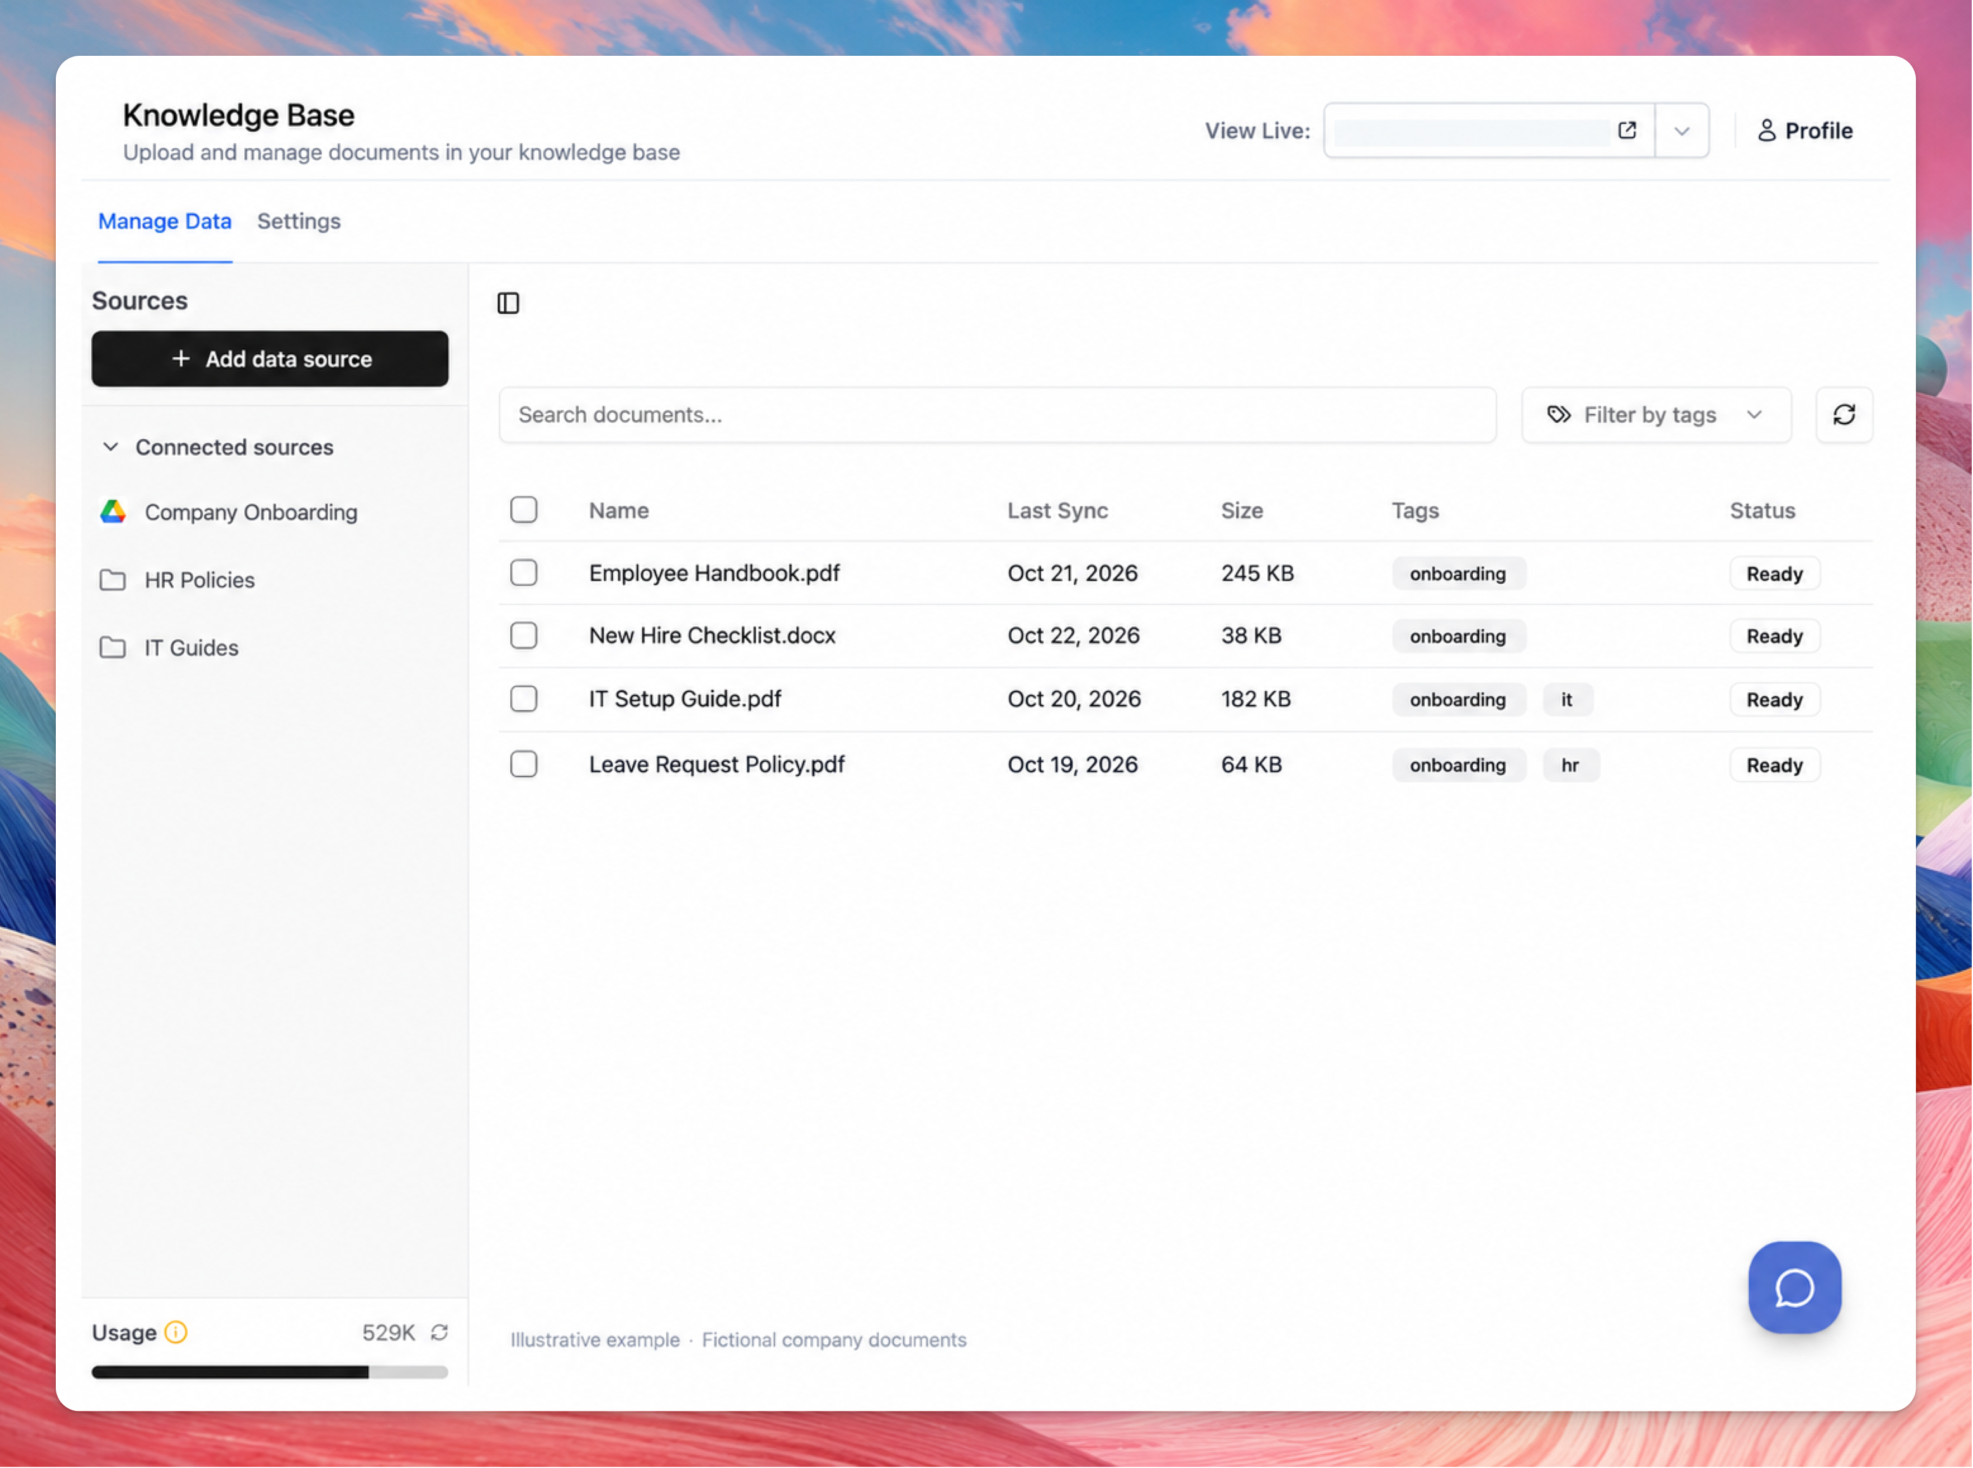Click the 'it' tag on IT Setup Guide
The width and height of the screenshot is (1973, 1468).
1567,700
